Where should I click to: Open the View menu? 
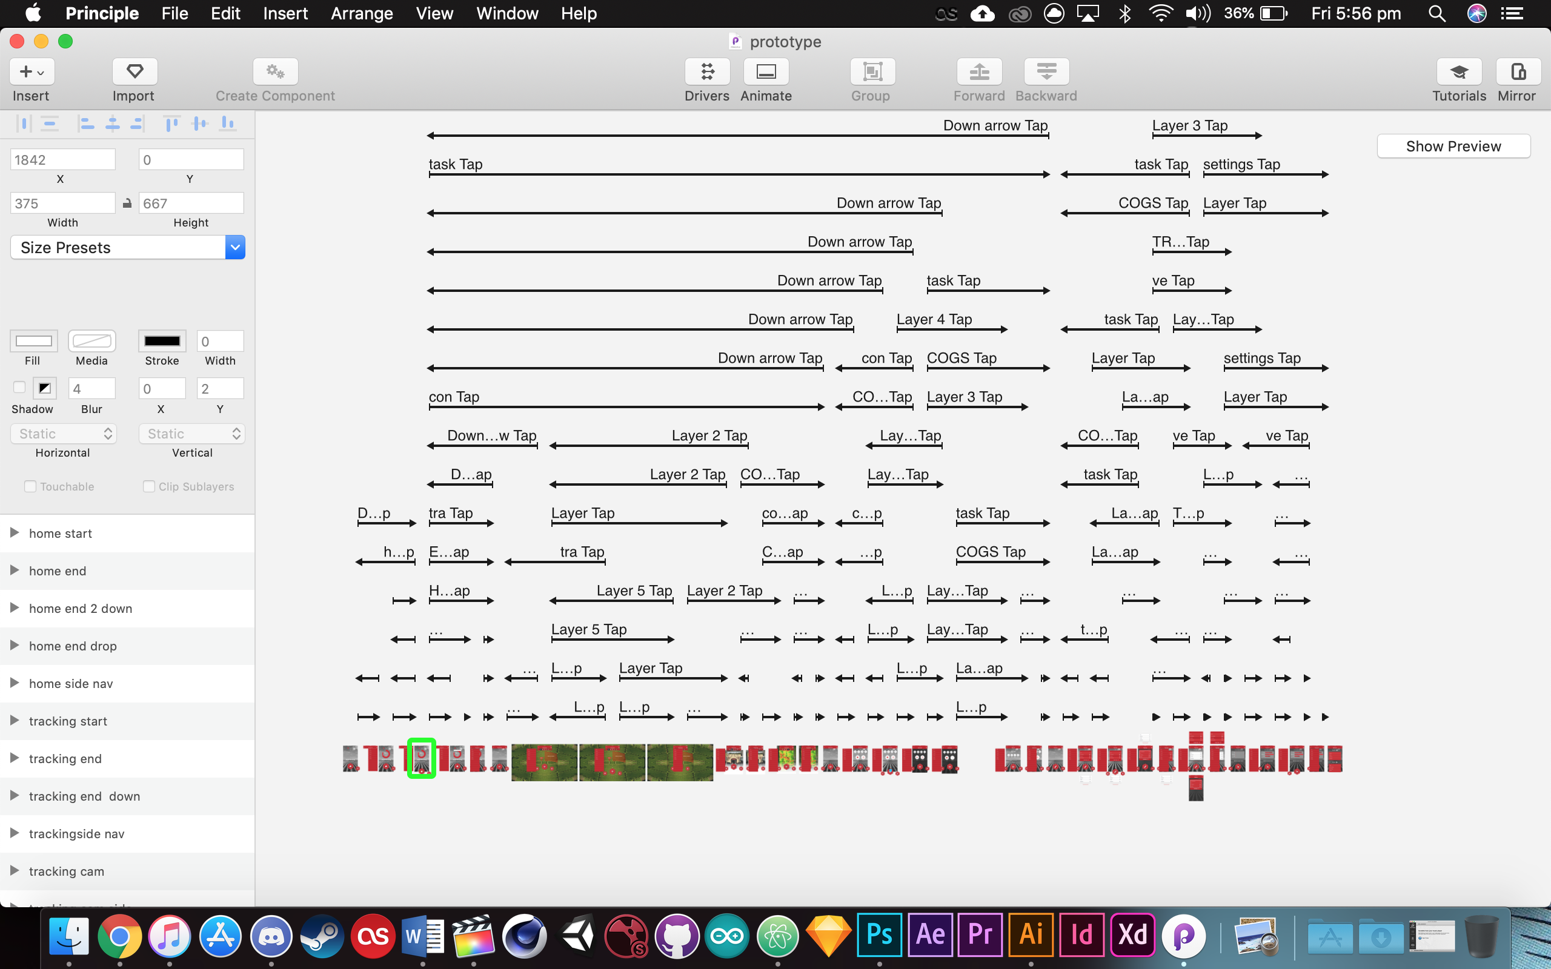tap(434, 13)
